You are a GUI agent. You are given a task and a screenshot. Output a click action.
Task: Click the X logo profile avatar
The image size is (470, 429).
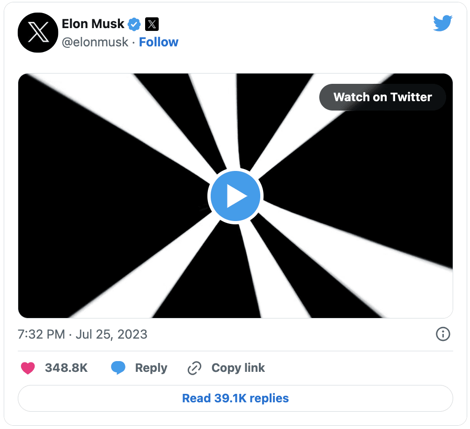point(38,33)
